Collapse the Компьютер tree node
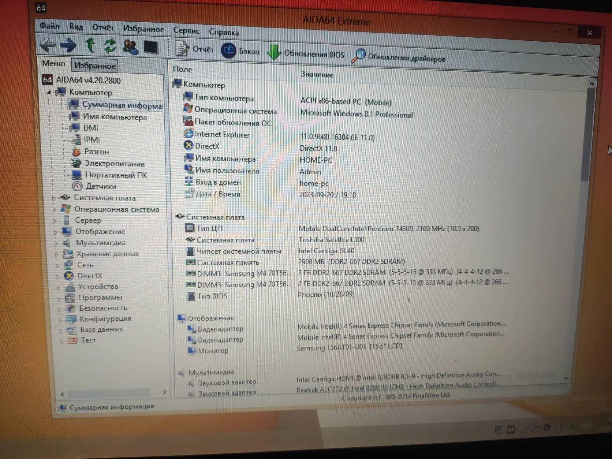 coord(49,92)
